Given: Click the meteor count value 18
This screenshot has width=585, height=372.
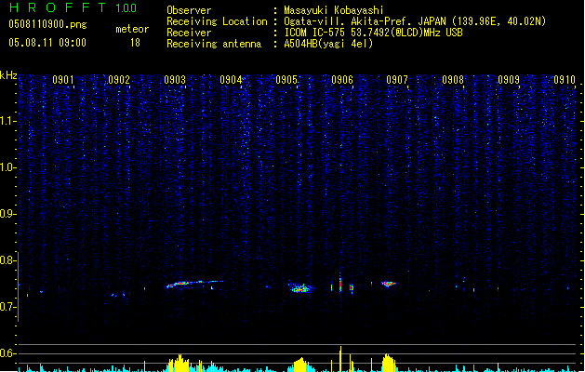Looking at the screenshot, I should click(x=135, y=43).
